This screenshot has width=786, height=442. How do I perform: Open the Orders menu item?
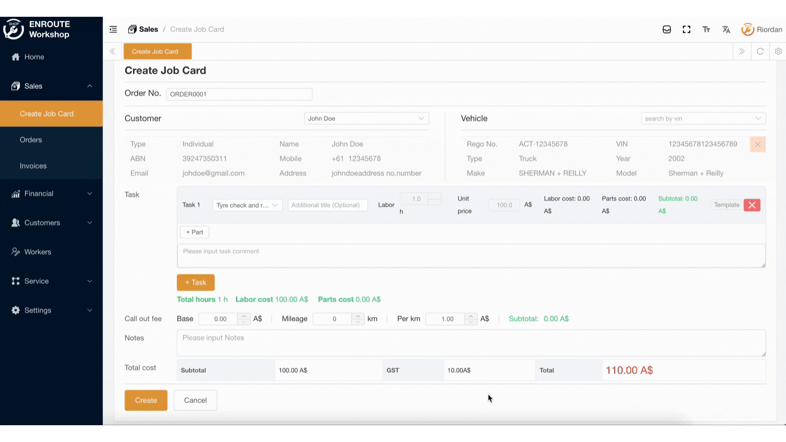click(31, 140)
